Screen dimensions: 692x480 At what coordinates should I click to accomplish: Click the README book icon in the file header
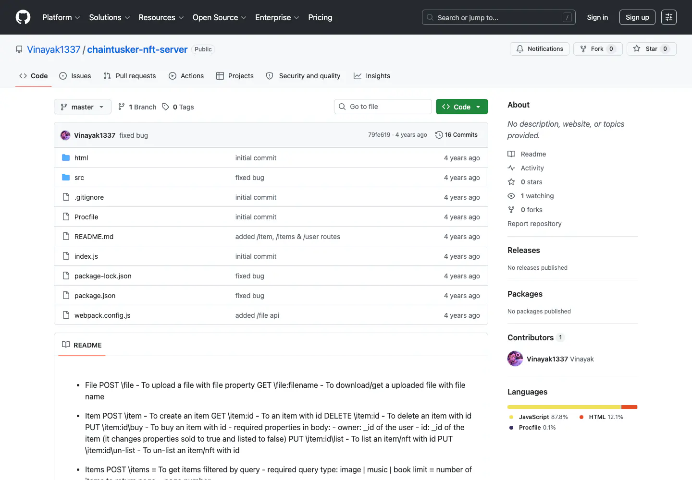point(66,345)
